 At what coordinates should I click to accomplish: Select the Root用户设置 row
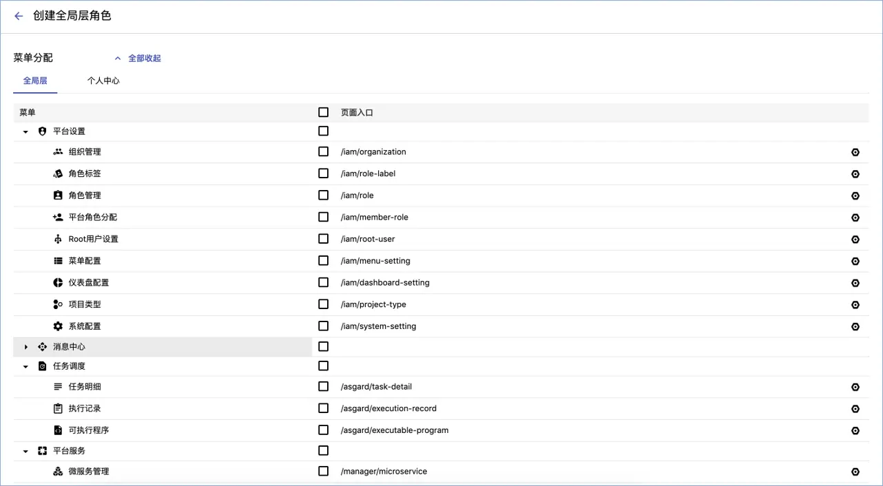click(x=94, y=239)
